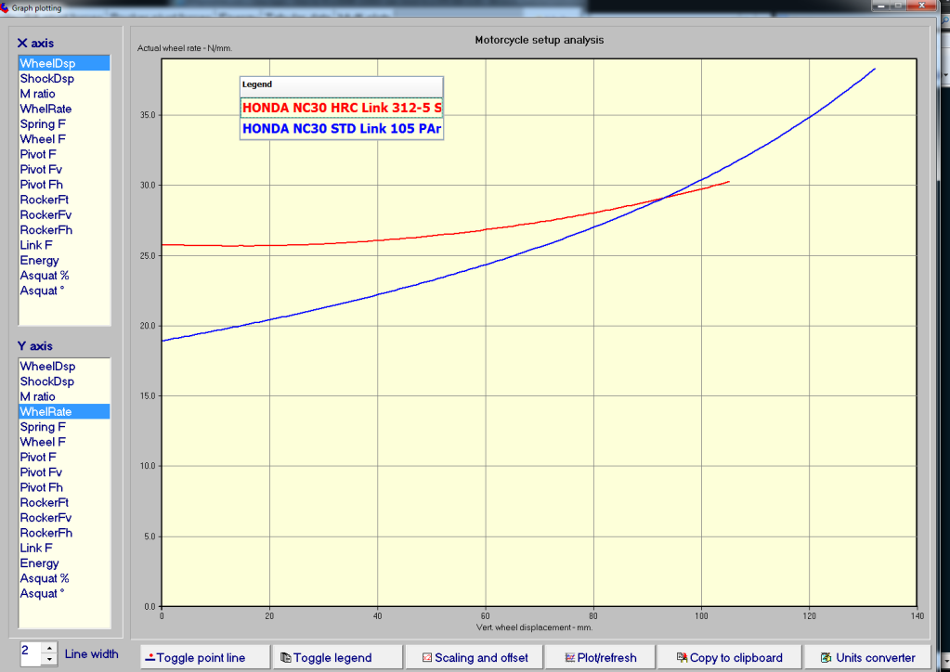
Task: Pick RockerFh in the Y axis list
Action: pos(64,533)
